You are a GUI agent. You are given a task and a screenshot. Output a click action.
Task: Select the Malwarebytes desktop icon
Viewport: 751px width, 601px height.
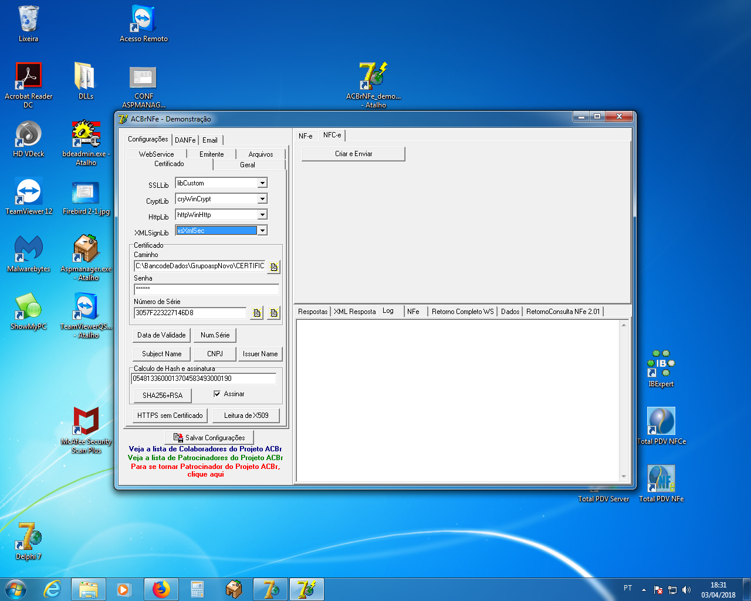click(28, 254)
